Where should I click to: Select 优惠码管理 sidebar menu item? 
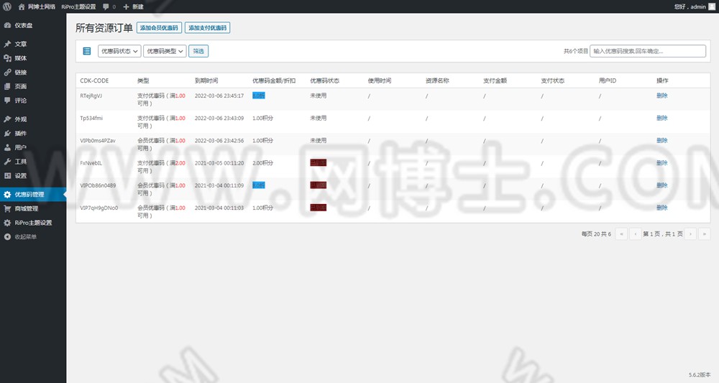(x=33, y=195)
